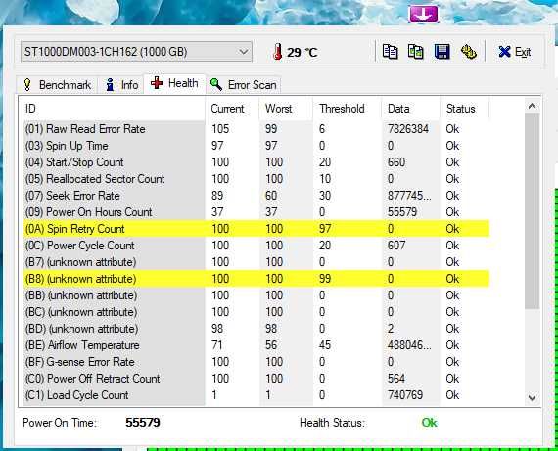This screenshot has height=451, width=558.
Task: Click the Status column header
Action: (x=465, y=109)
